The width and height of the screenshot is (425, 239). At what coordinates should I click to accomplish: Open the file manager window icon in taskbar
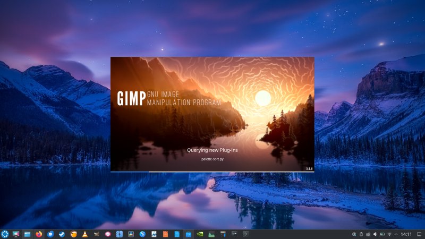[x=28, y=234]
